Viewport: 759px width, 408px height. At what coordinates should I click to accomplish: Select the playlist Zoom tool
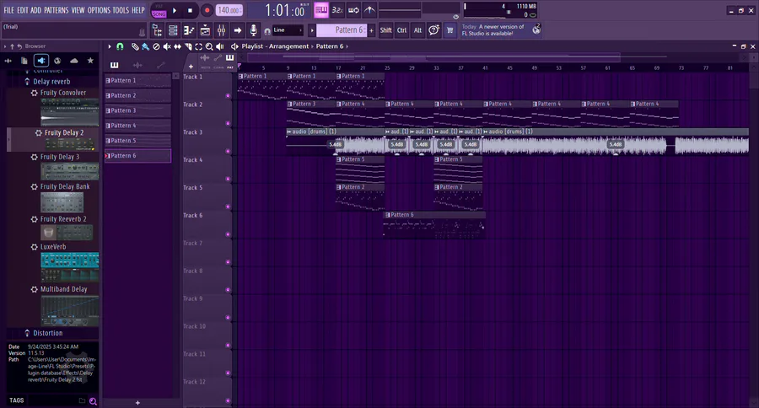point(209,46)
